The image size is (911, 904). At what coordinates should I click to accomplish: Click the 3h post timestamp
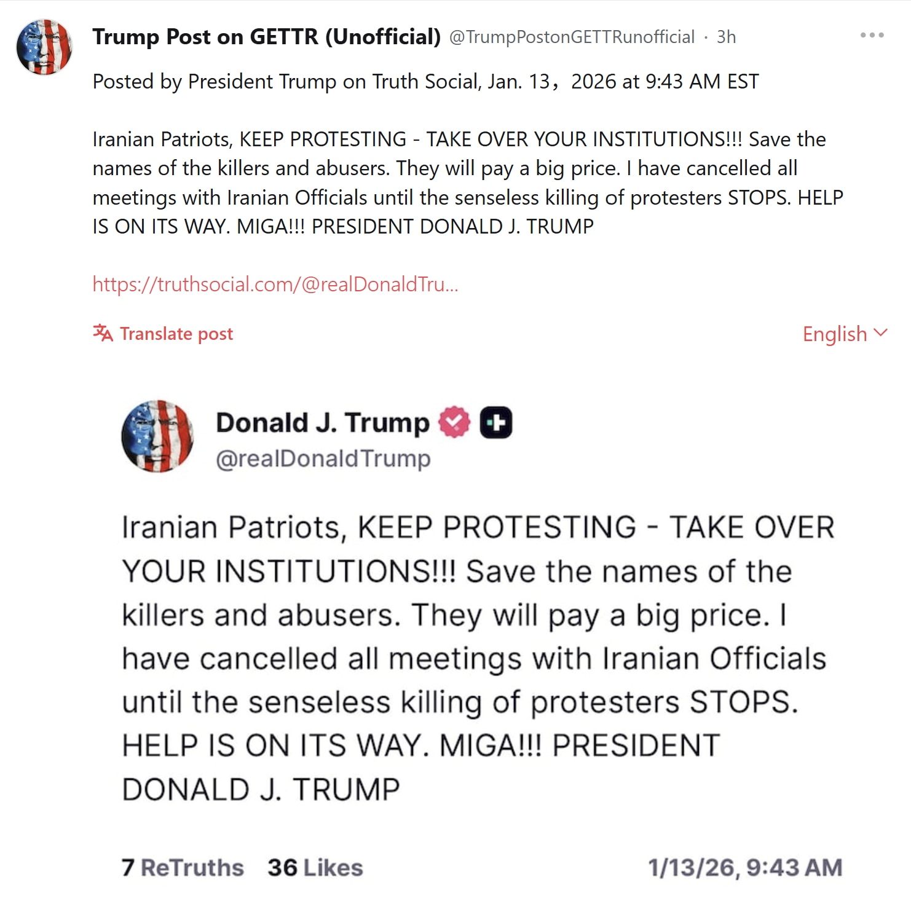click(726, 37)
